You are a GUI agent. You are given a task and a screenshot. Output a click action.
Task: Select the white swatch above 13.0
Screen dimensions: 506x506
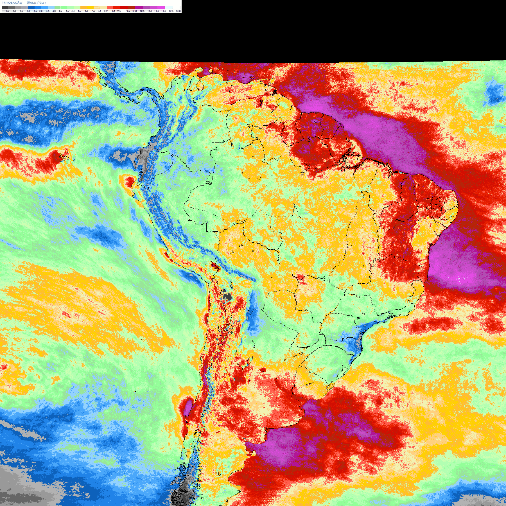coord(177,8)
